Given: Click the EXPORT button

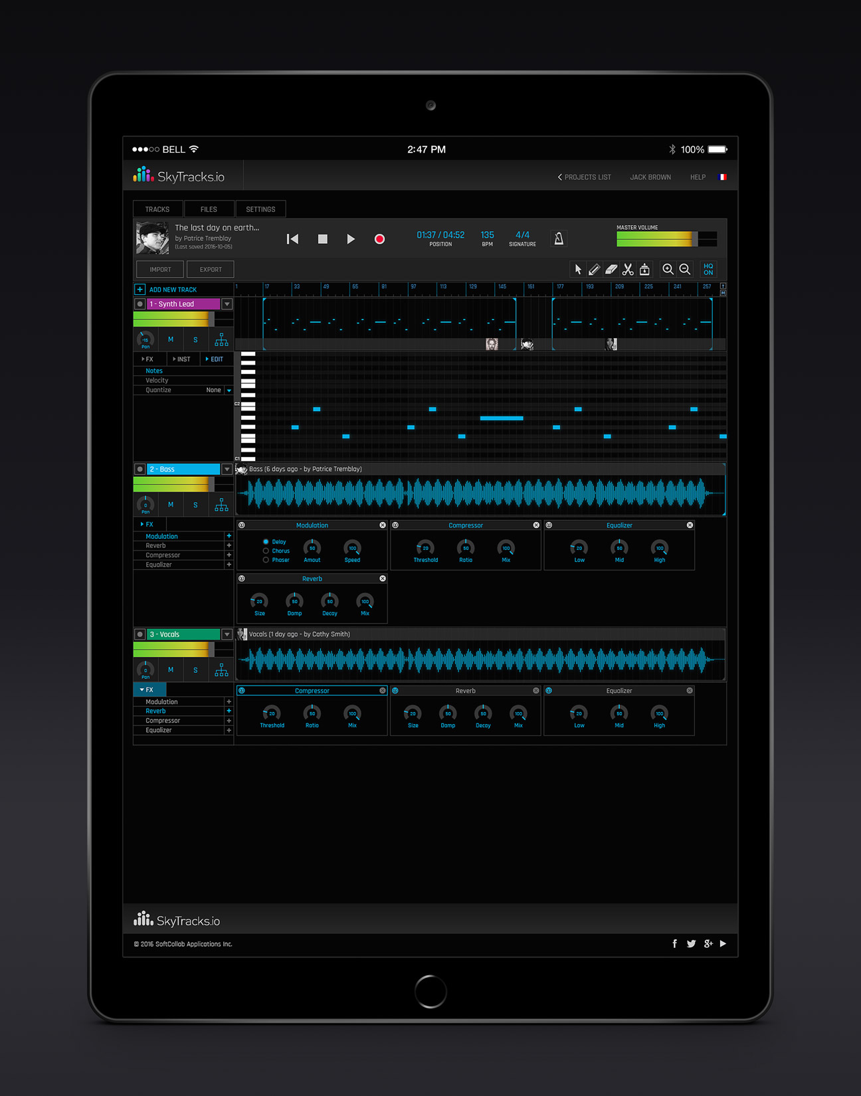Looking at the screenshot, I should click(211, 270).
